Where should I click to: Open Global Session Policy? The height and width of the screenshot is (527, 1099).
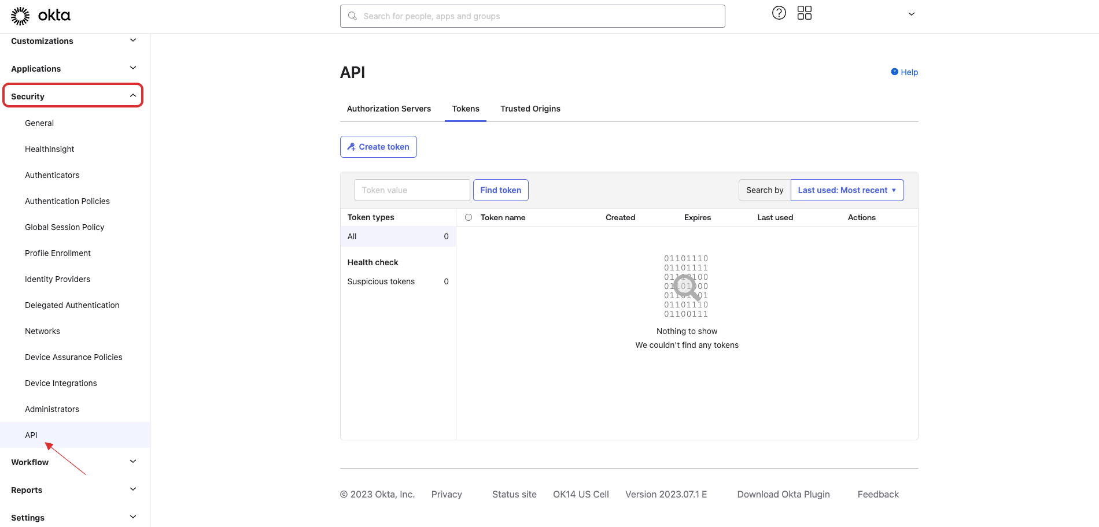[x=65, y=227]
